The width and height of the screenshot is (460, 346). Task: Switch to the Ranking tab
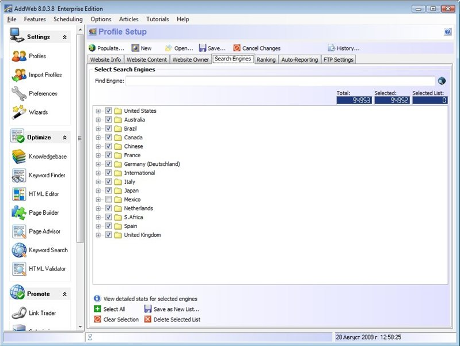point(265,59)
